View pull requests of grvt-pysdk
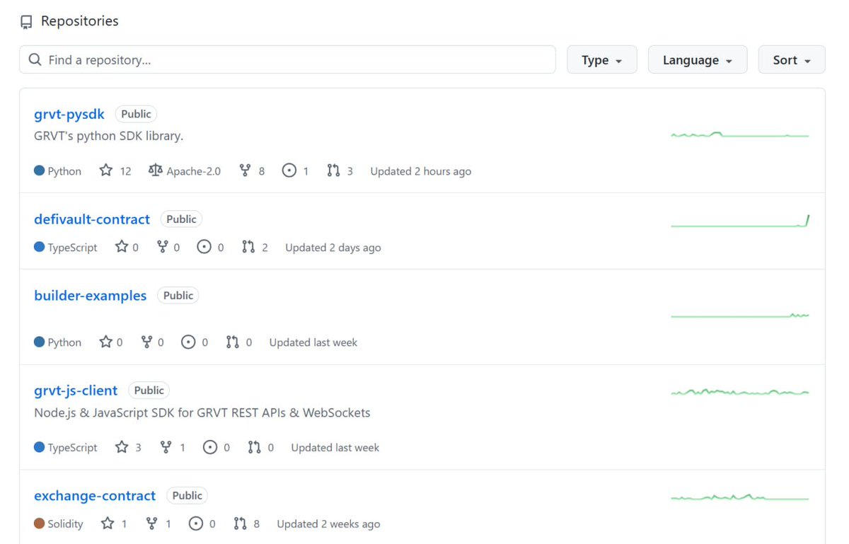The width and height of the screenshot is (849, 544). pyautogui.click(x=340, y=171)
